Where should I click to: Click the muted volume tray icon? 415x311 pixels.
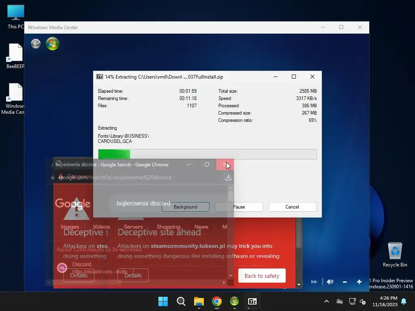[363, 301]
